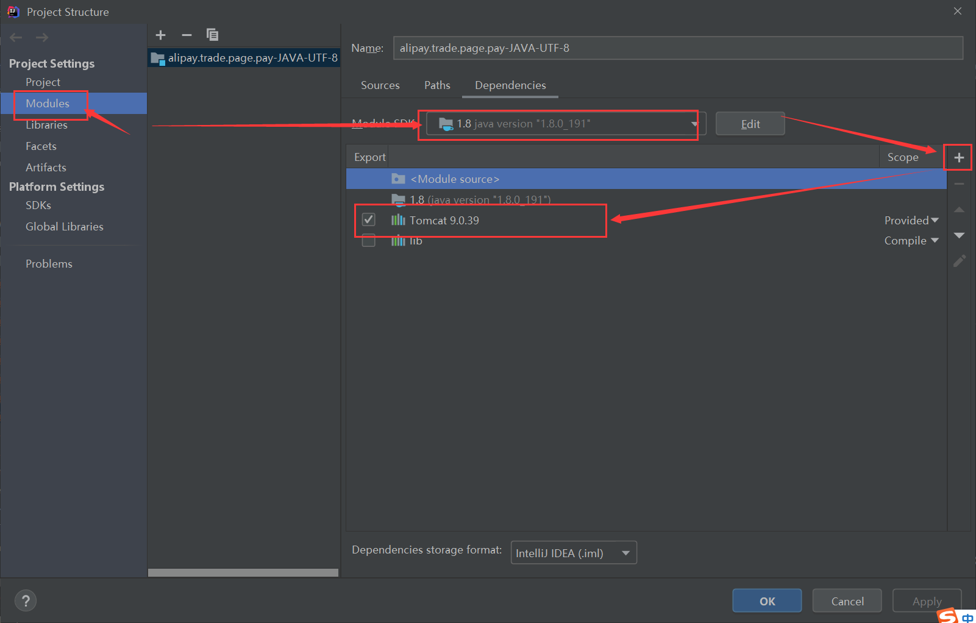Select Dependencies tab
This screenshot has width=976, height=623.
tap(510, 85)
